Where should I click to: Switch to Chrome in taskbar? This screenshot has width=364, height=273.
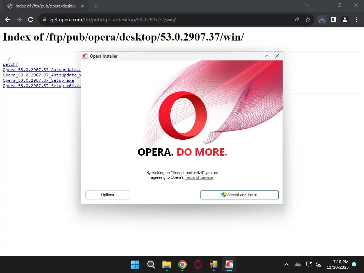[182, 264]
